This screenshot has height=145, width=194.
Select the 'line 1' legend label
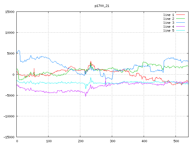[x=169, y=15]
